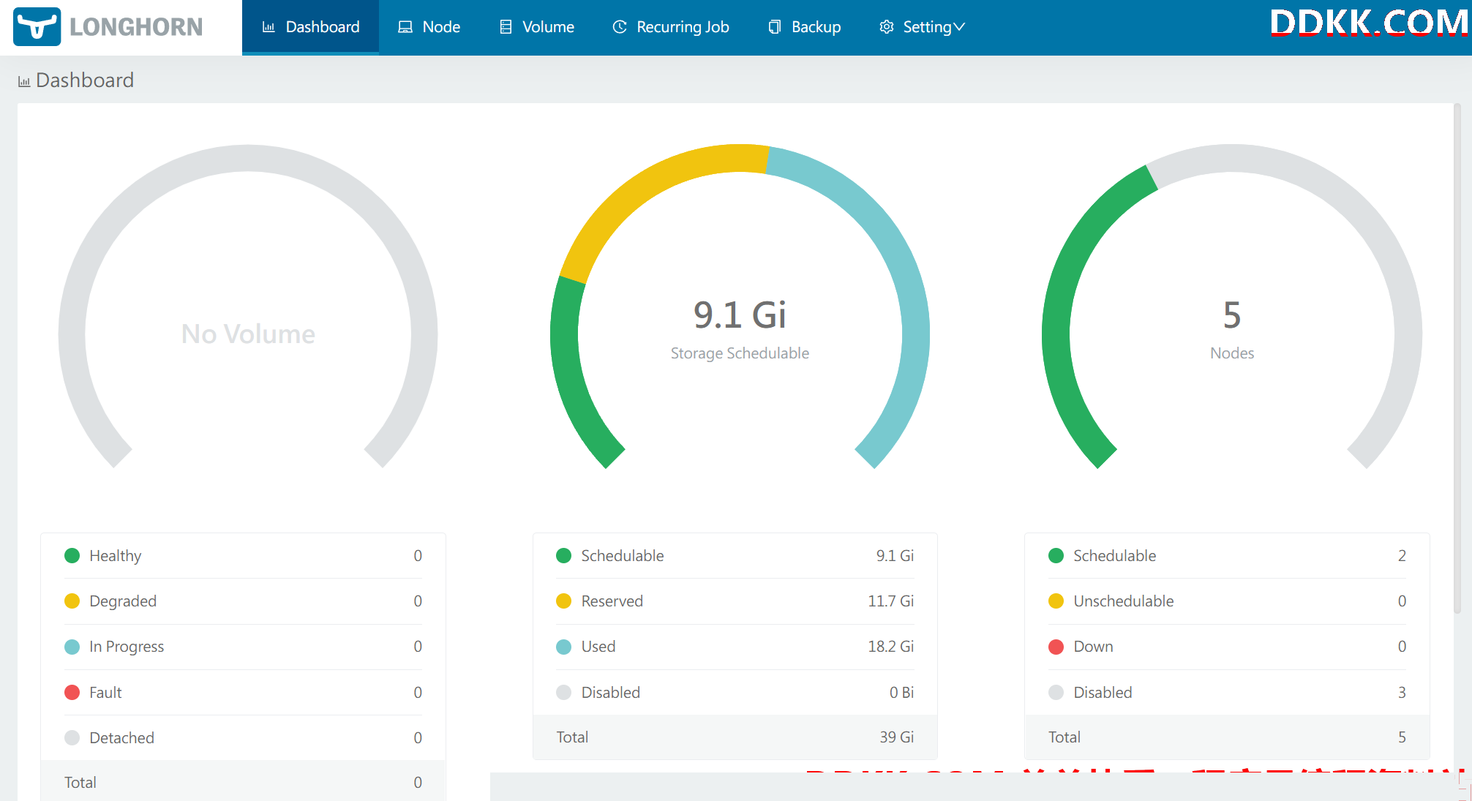The image size is (1472, 801).
Task: Click the Backup copy icon in navbar
Action: [x=775, y=27]
